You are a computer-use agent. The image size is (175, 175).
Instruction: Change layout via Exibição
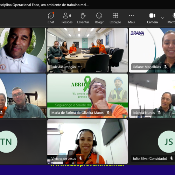pyautogui.click(x=115, y=18)
